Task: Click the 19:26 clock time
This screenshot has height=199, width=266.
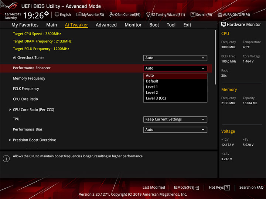Action: pos(33,15)
